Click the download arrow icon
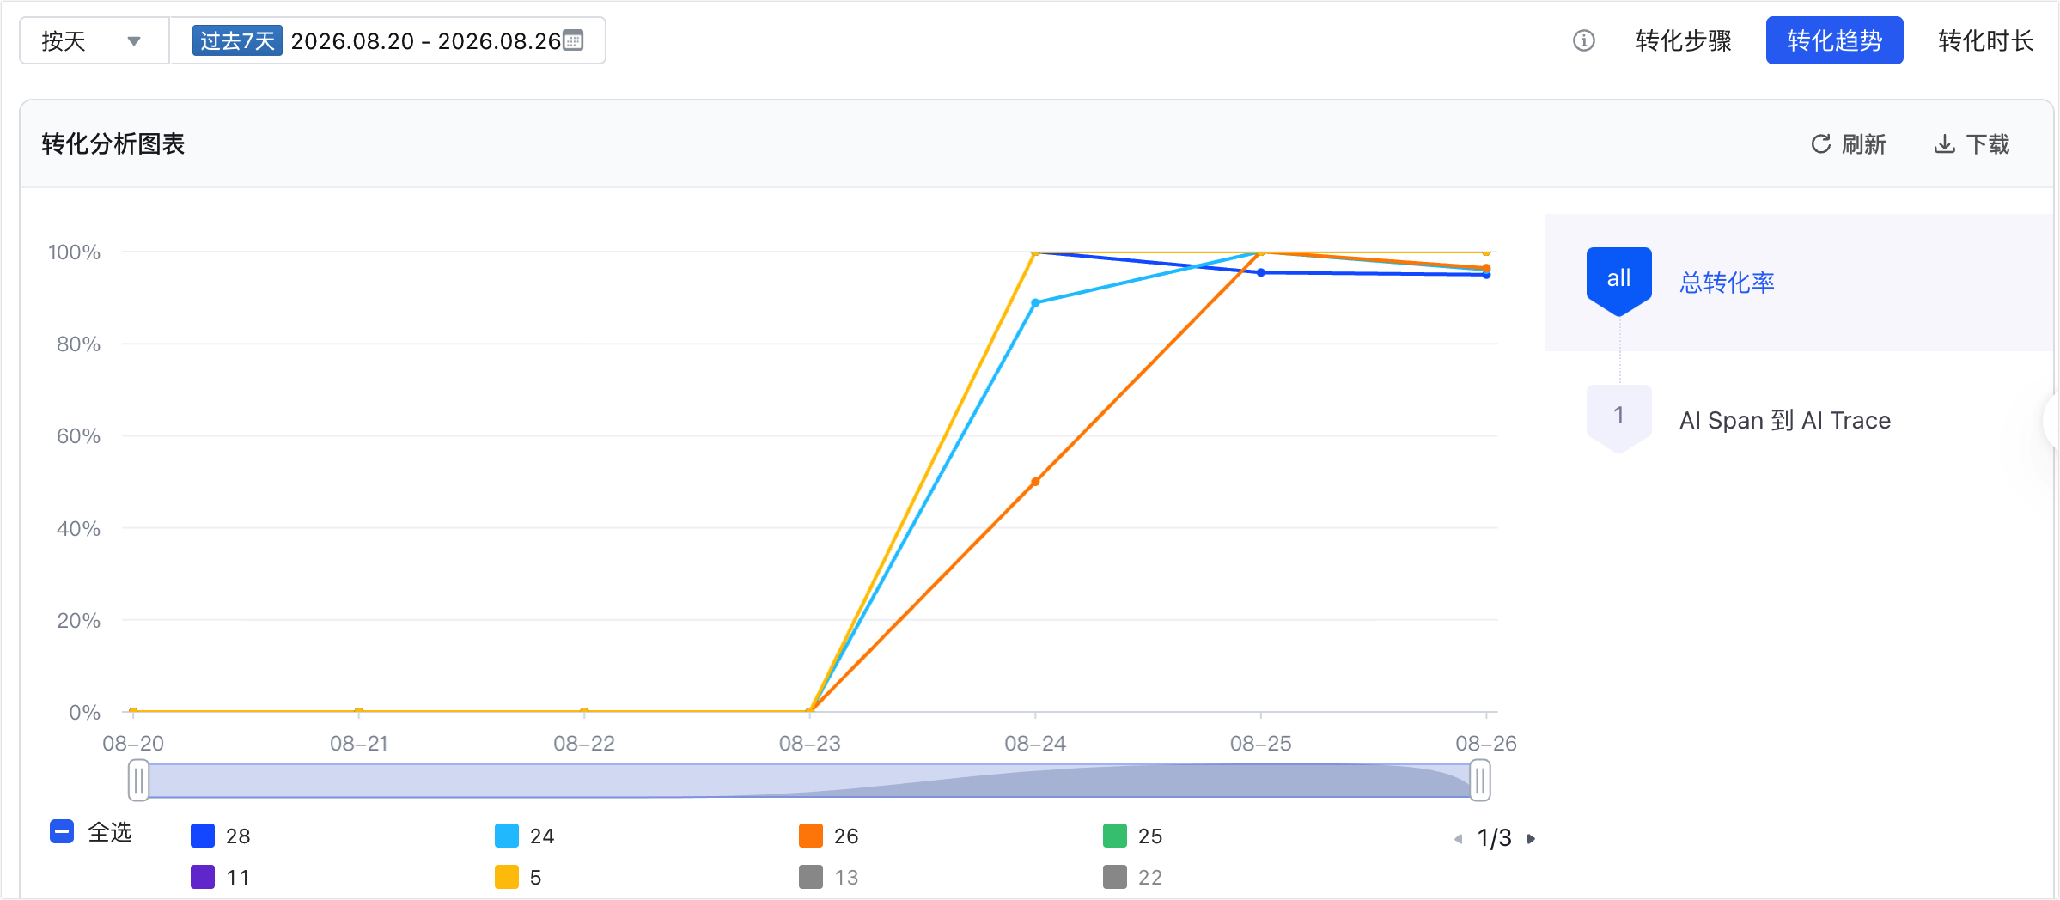The image size is (2060, 900). pos(1944,144)
